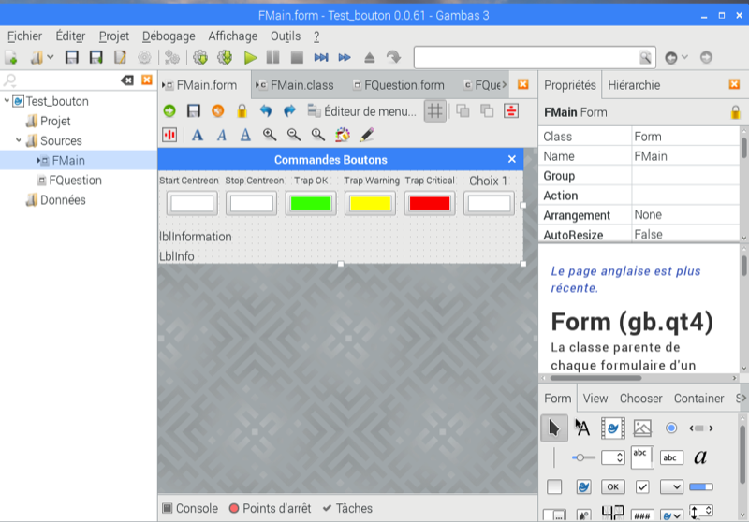Click the lock icon in form editor toolbar
The image size is (749, 522).
coord(242,111)
